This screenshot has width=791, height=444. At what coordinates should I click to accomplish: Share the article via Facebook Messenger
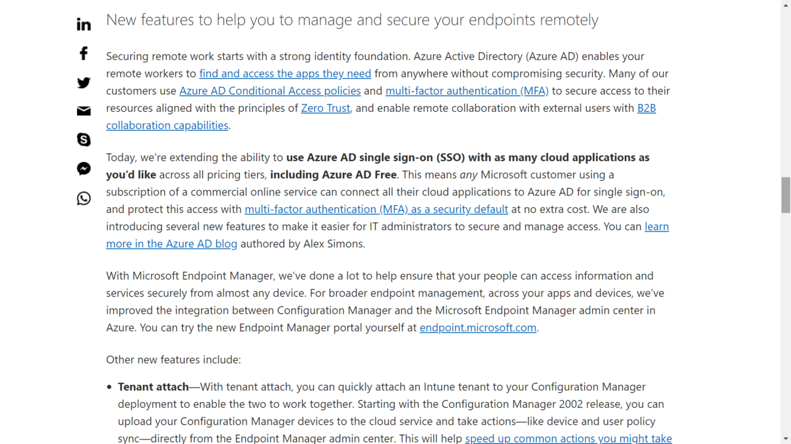coord(84,169)
